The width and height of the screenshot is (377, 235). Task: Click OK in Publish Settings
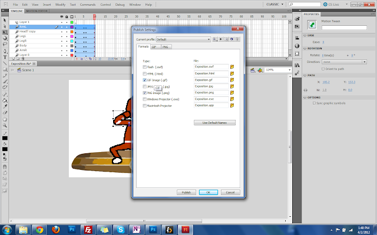pos(209,192)
